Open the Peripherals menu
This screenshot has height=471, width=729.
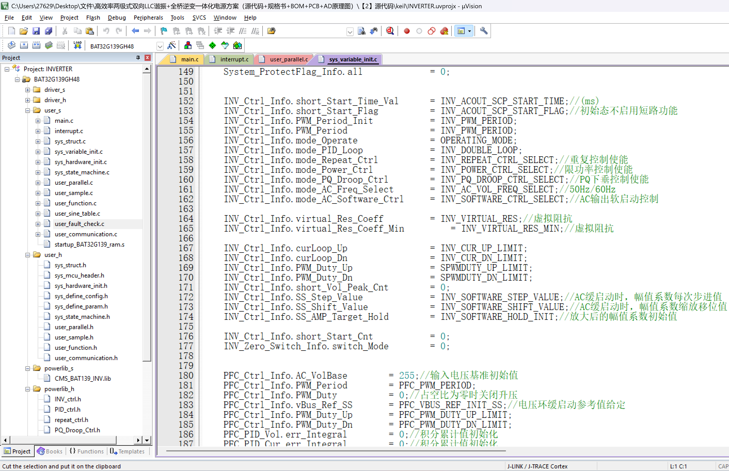coord(148,18)
